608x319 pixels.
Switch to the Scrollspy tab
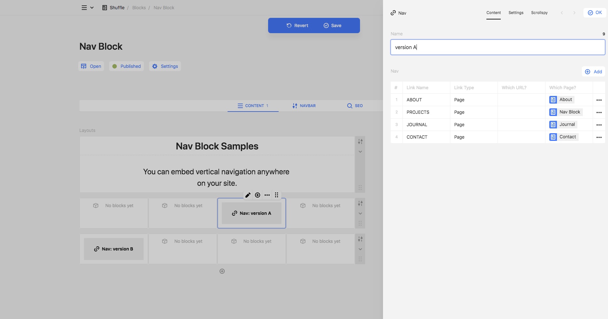[x=539, y=13]
